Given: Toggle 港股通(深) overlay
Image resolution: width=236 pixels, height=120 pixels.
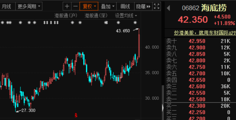Looking at the screenshot, I should coord(96,16).
